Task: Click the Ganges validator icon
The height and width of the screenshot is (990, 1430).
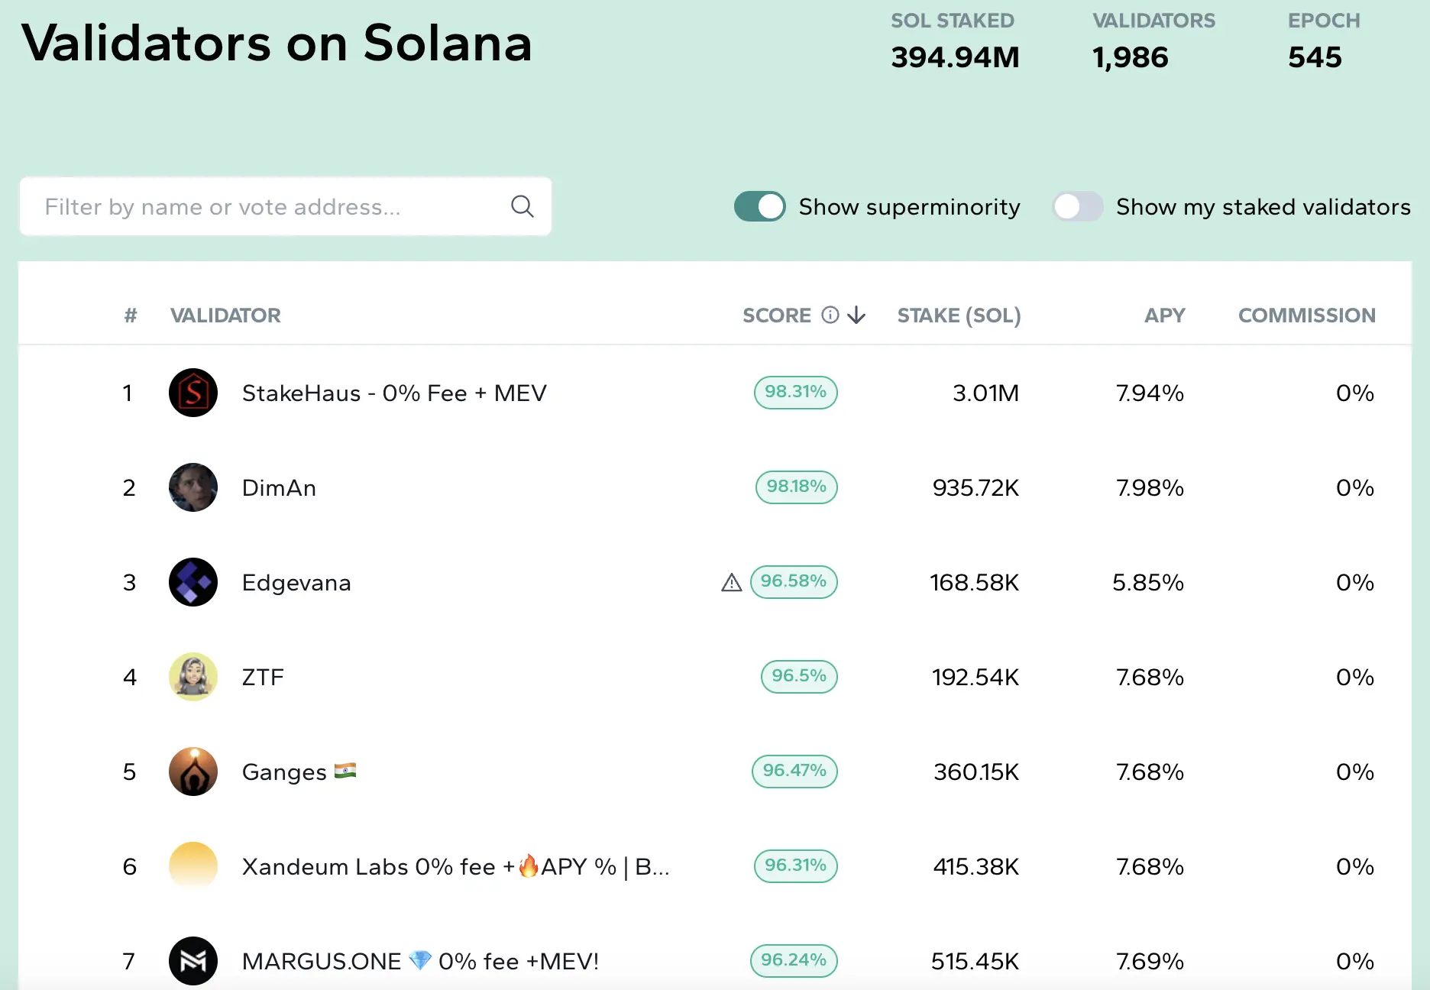Action: click(x=192, y=772)
